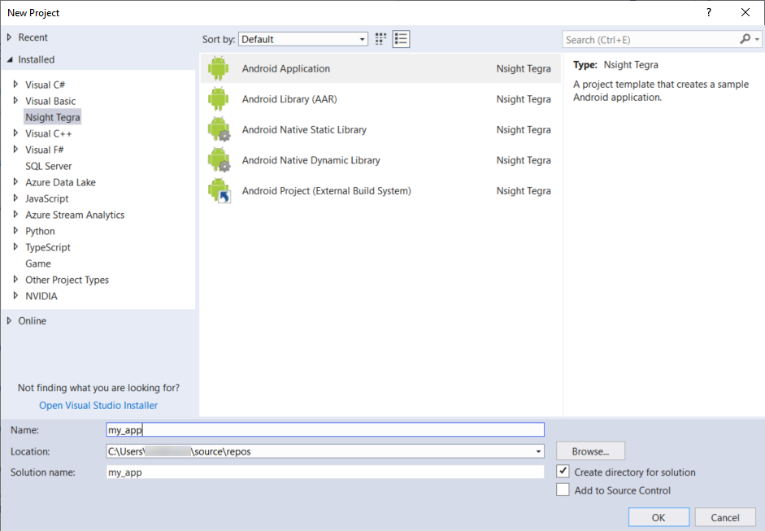Click into the Name field
This screenshot has height=531, width=765.
tap(325, 429)
